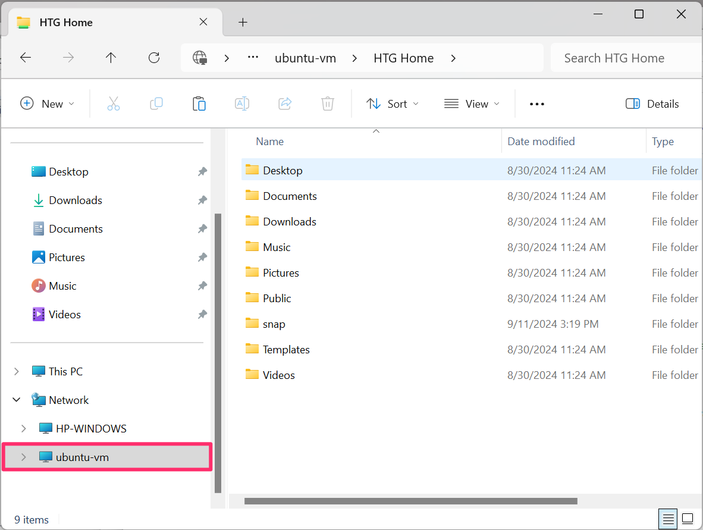Image resolution: width=703 pixels, height=530 pixels.
Task: Go up one folder level
Action: click(111, 57)
